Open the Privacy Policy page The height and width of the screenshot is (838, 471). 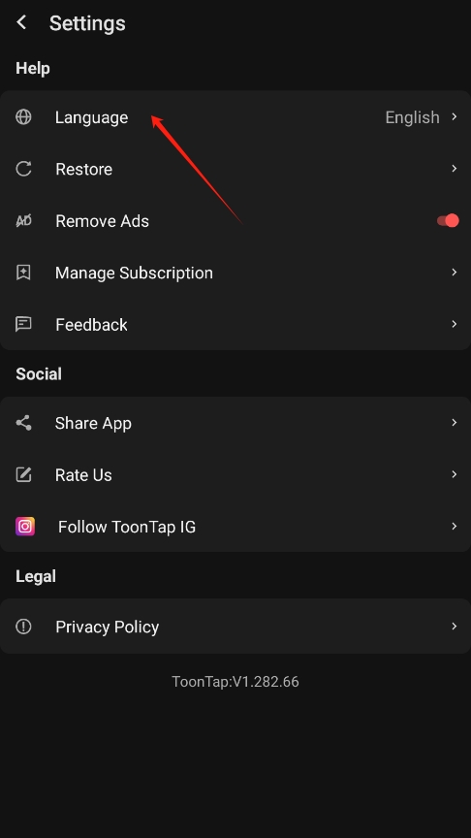(235, 627)
